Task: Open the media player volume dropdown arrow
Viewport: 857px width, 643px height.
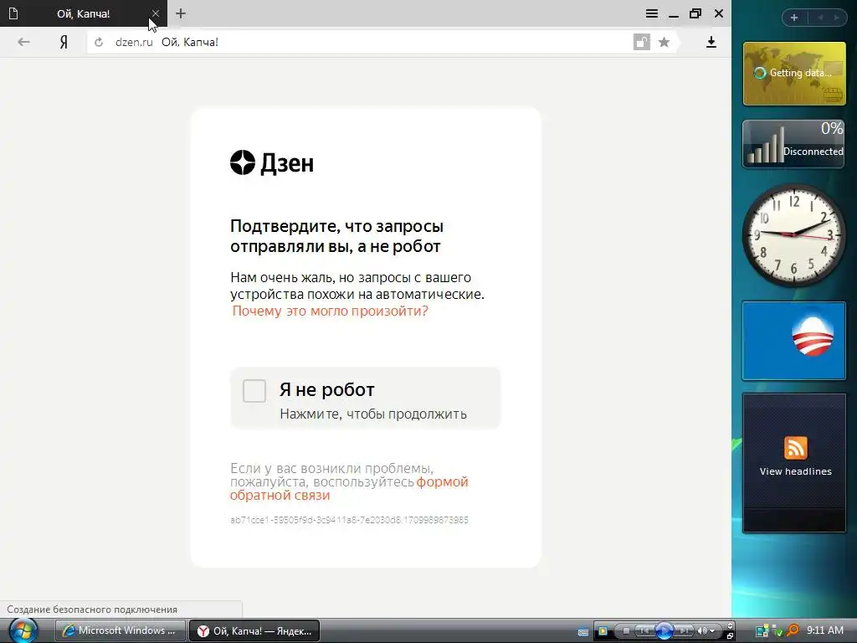Action: tap(712, 631)
